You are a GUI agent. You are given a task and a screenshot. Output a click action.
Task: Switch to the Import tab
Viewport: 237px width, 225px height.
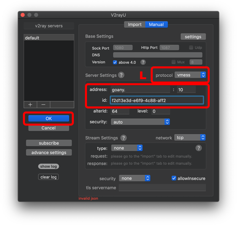(135, 25)
